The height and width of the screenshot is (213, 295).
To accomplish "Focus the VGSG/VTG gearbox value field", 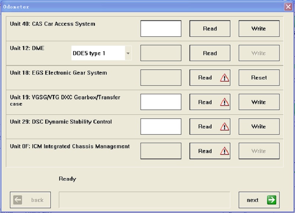I will click(x=161, y=102).
